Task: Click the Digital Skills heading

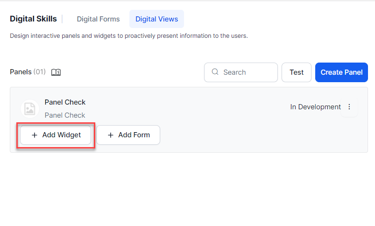Action: [x=33, y=19]
